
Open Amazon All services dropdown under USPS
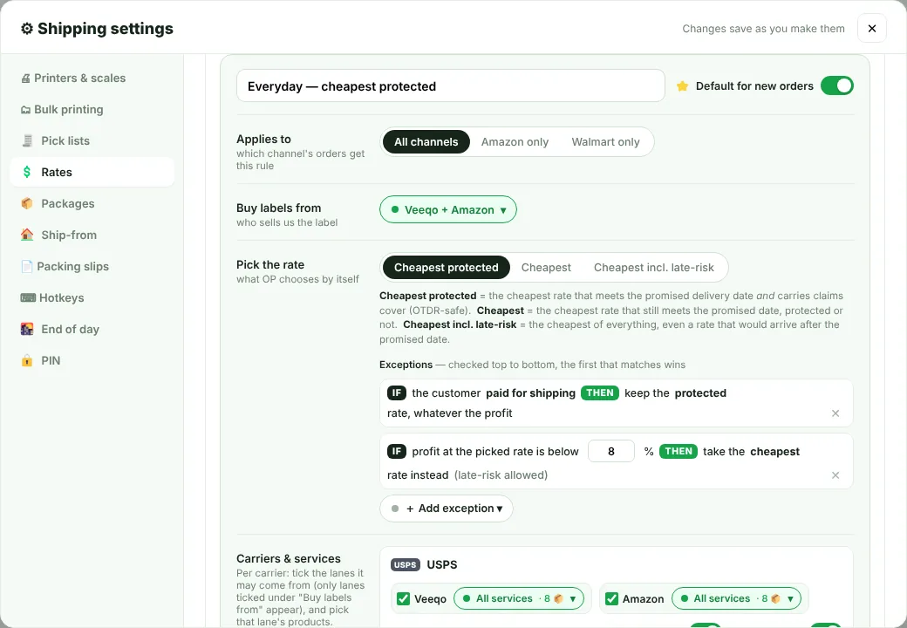pyautogui.click(x=736, y=598)
